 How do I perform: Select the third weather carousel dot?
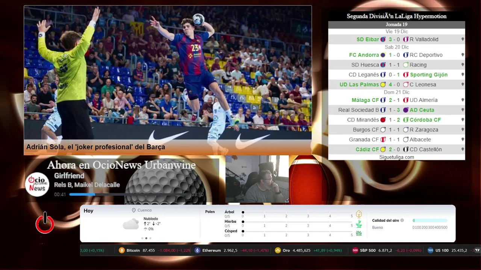point(150,238)
